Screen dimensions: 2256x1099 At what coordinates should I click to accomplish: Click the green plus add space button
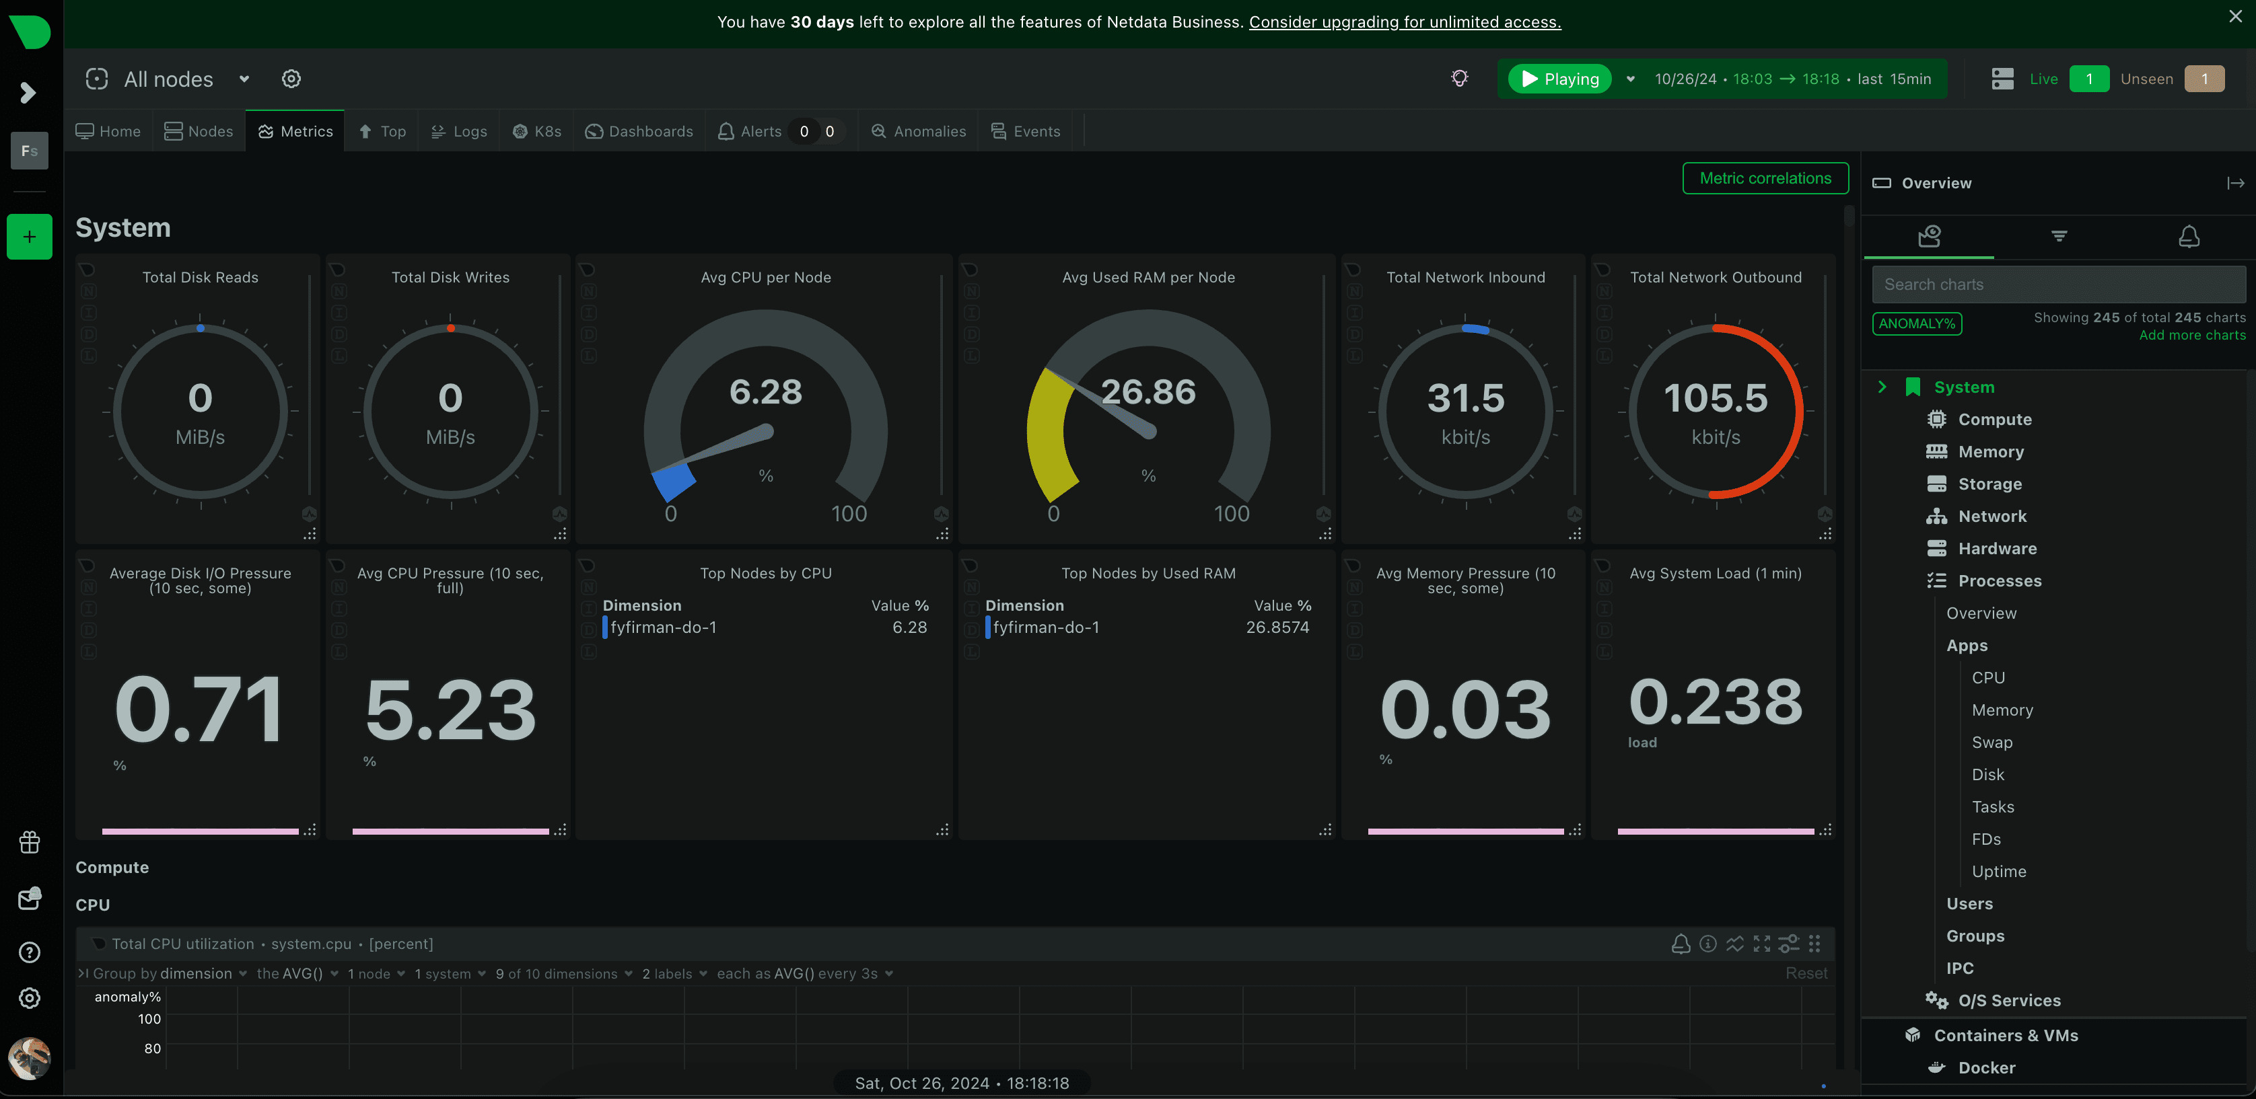point(29,237)
